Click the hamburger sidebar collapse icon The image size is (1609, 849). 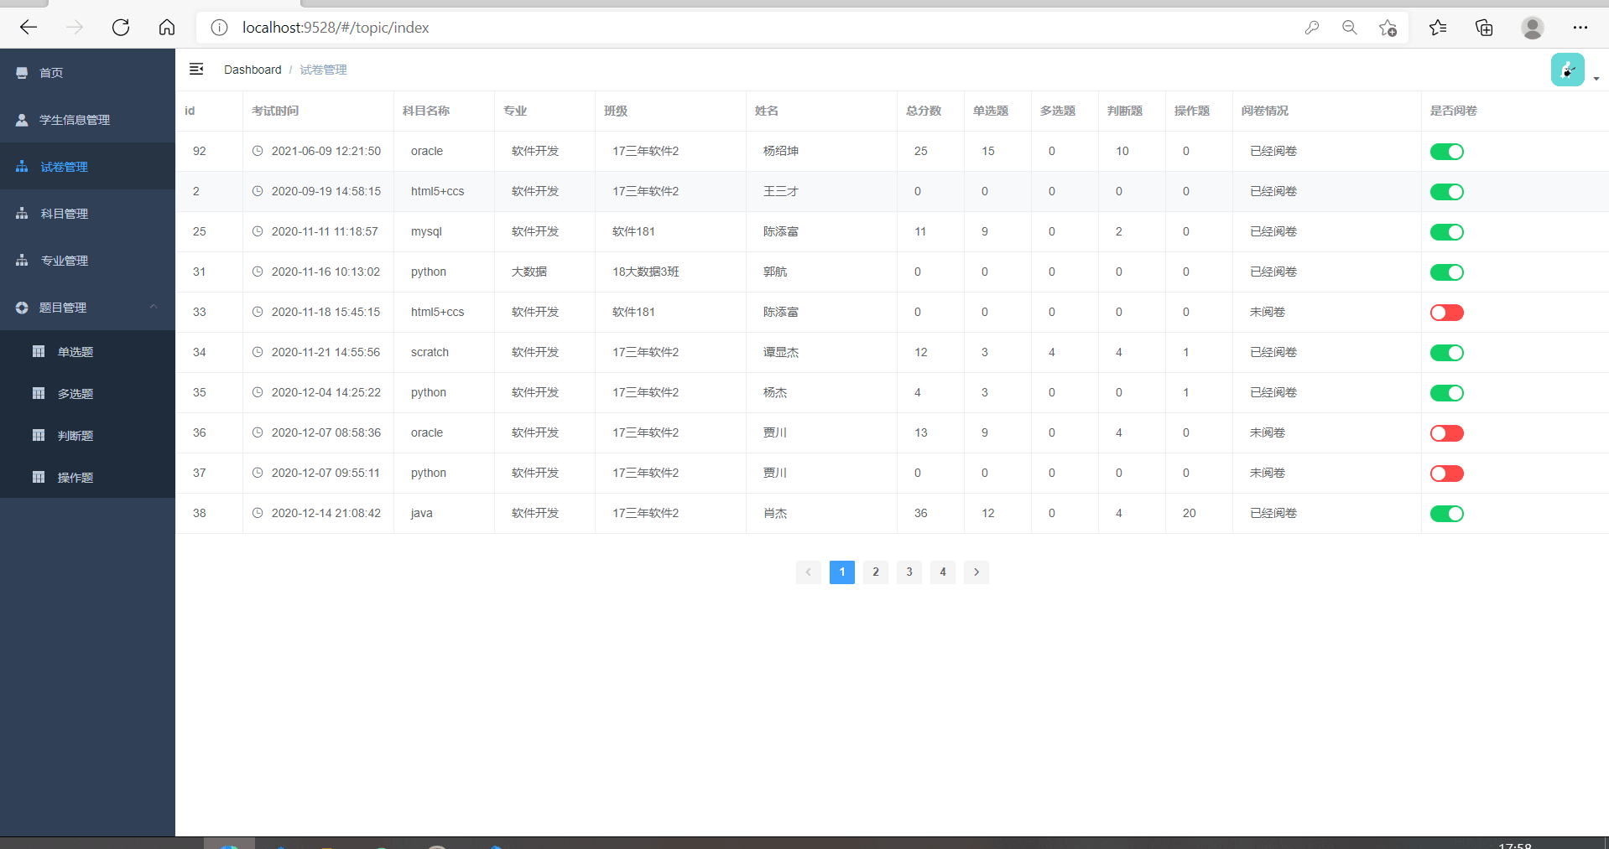coord(196,70)
